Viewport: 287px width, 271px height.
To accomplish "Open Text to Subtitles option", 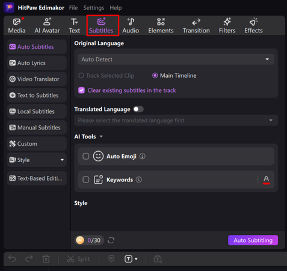I will tap(37, 95).
